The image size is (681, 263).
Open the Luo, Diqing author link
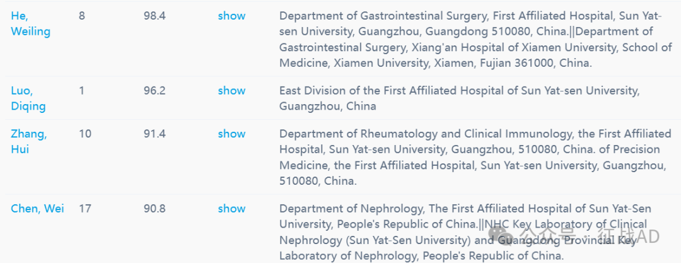point(28,98)
